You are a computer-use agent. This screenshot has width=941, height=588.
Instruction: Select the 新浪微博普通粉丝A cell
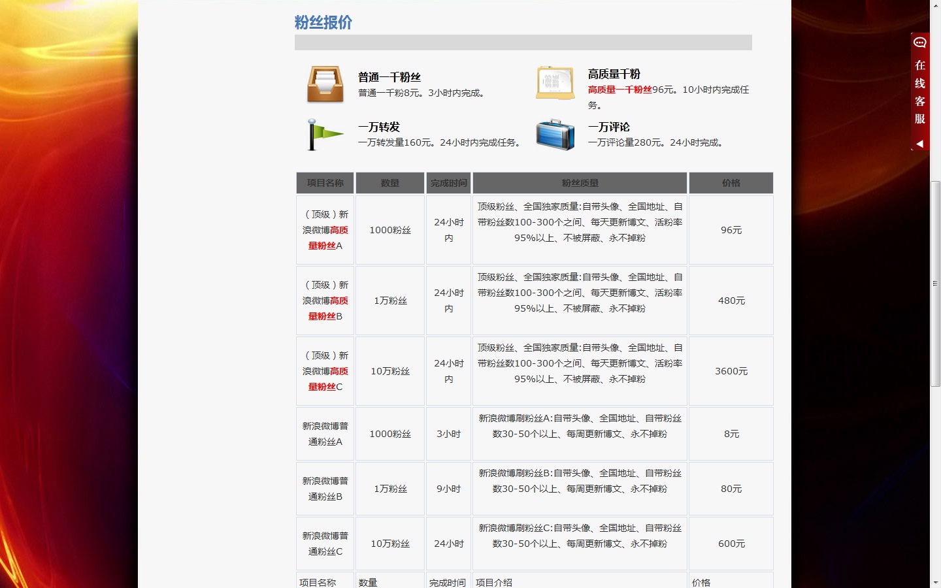tap(325, 434)
